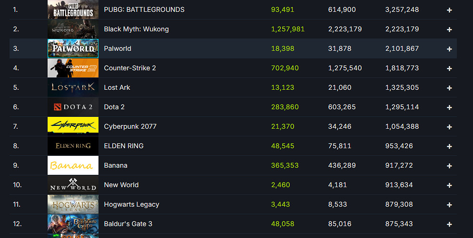The width and height of the screenshot is (473, 238).
Task: Click the plus icon beside Cyberpunk 2077
Action: pyautogui.click(x=449, y=127)
